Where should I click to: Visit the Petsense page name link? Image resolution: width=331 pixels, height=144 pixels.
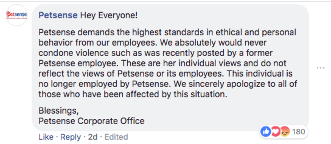point(58,15)
